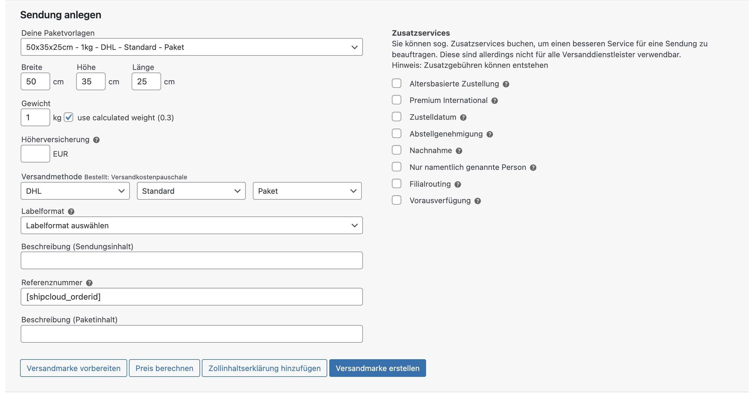Expand the Versandmethode Paket dropdown
This screenshot has height=394, width=753.
307,191
